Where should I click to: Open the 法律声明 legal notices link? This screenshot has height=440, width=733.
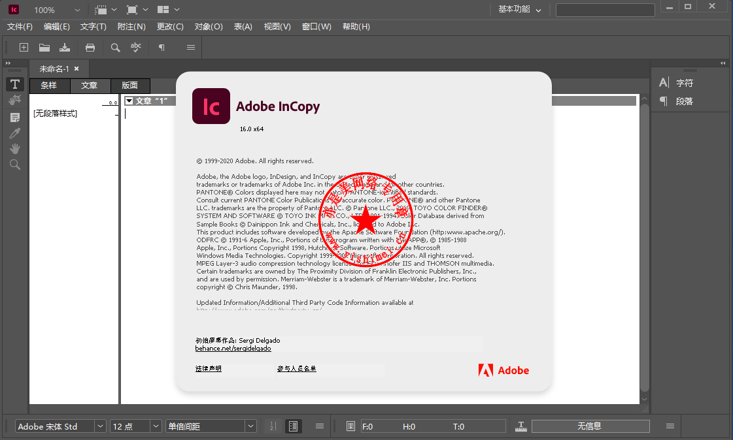(x=209, y=369)
